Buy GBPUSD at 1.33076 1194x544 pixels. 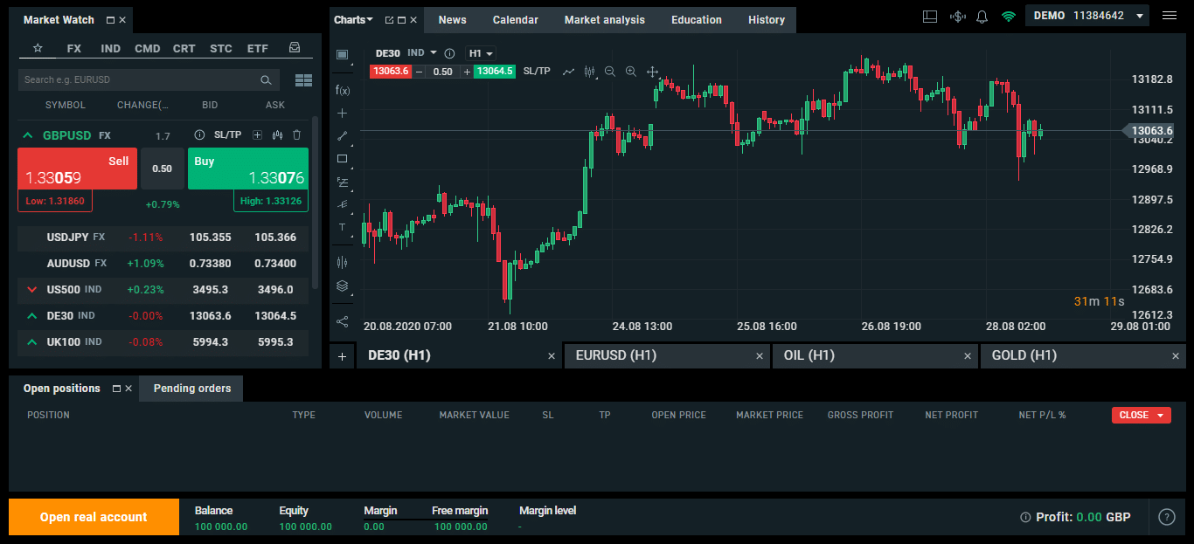click(x=247, y=169)
